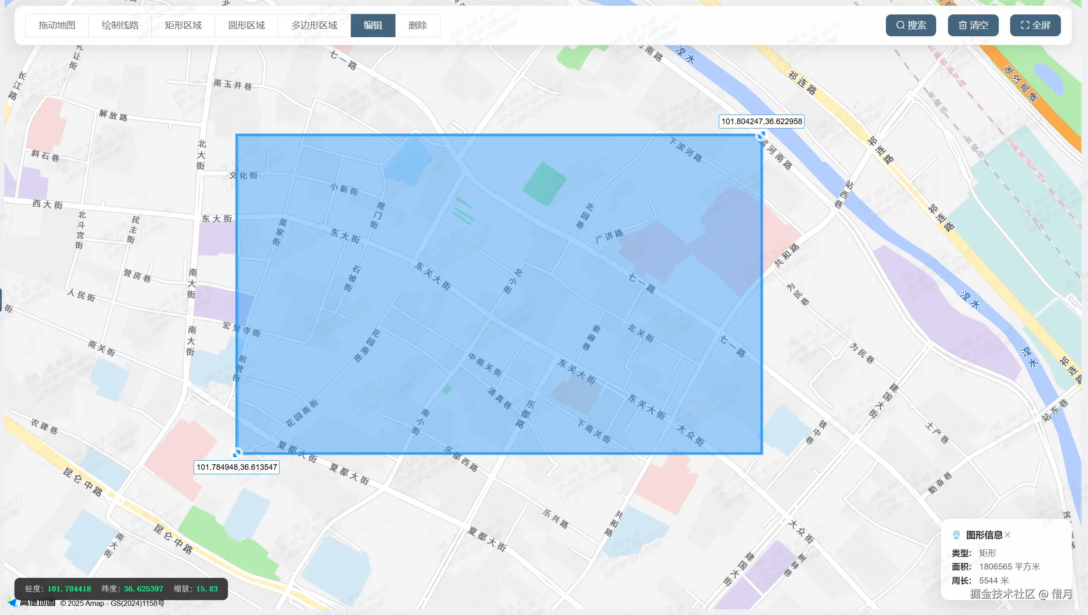The height and width of the screenshot is (615, 1088).
Task: Click the longitude latitude status bar
Action: pos(121,589)
